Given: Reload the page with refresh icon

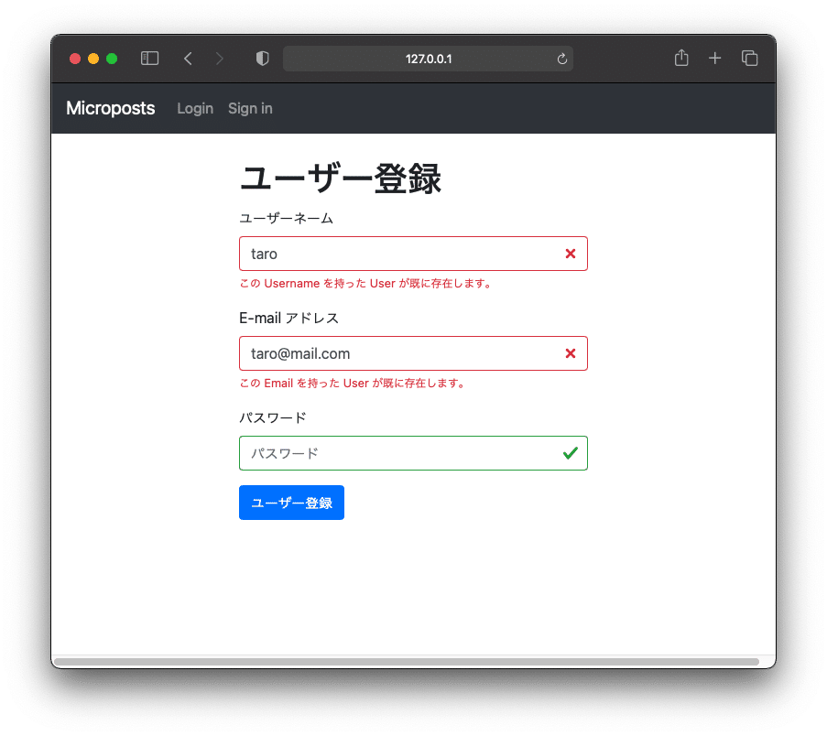Looking at the screenshot, I should (562, 59).
